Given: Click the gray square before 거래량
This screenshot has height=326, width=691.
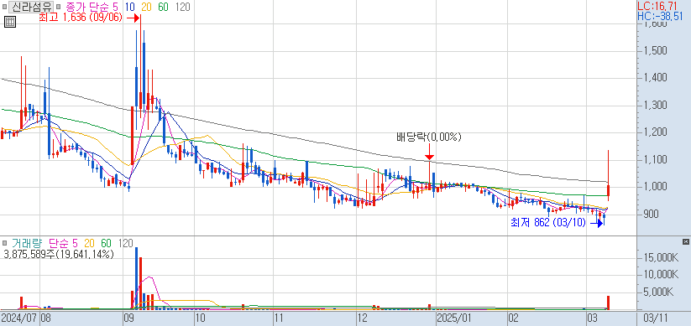Looking at the screenshot, I should point(4,242).
